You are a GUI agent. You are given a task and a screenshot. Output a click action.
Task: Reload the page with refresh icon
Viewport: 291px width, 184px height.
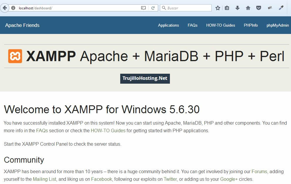(153, 8)
